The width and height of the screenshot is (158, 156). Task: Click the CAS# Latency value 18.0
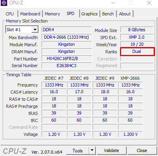[x=105, y=92]
